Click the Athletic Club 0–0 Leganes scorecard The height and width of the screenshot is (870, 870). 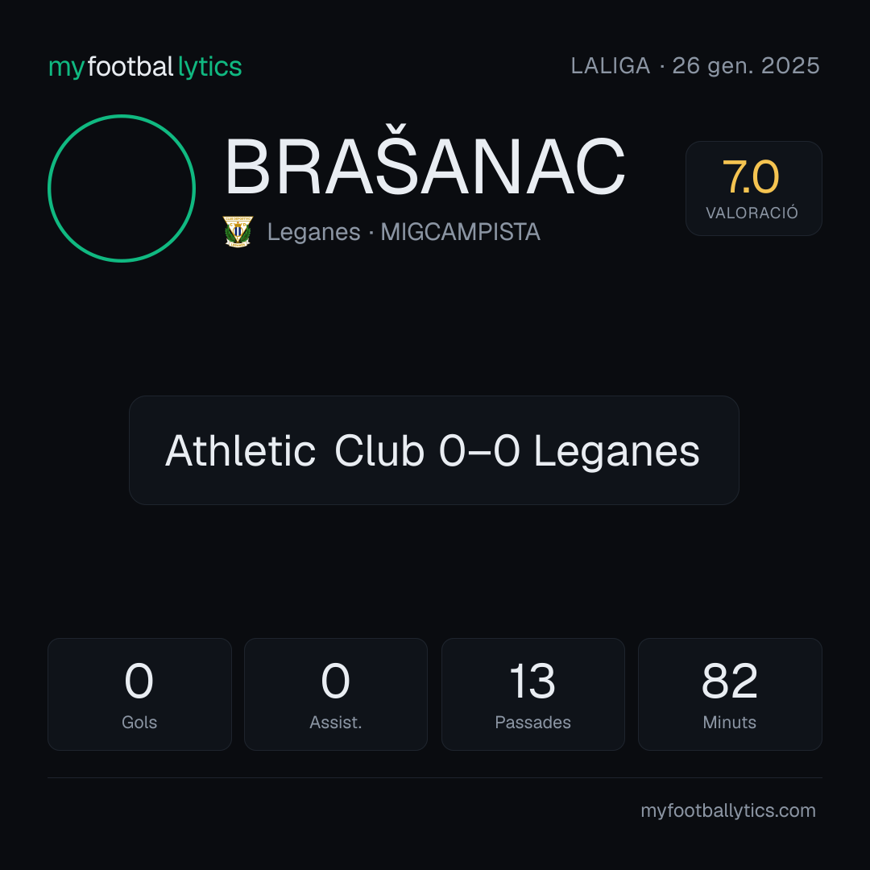434,450
